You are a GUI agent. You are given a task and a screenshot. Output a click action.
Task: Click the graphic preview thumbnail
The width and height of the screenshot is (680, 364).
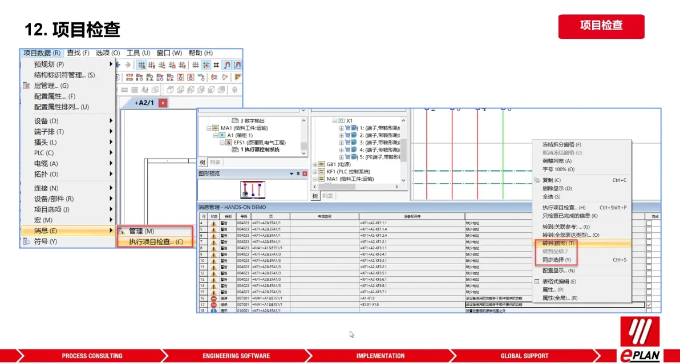(x=253, y=190)
